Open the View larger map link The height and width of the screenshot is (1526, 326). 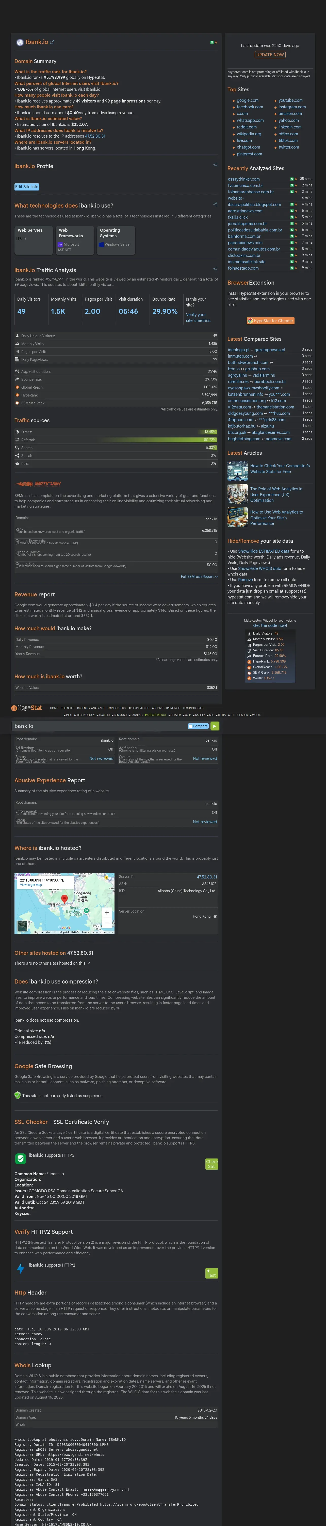tap(31, 885)
